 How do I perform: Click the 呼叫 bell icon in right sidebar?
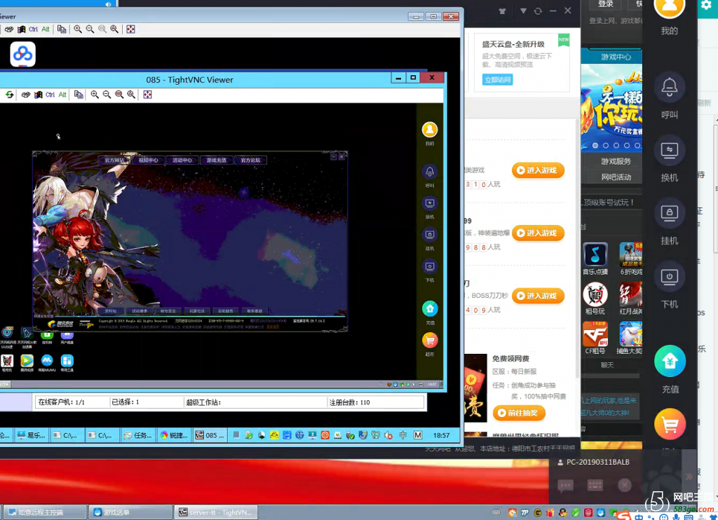[x=669, y=87]
